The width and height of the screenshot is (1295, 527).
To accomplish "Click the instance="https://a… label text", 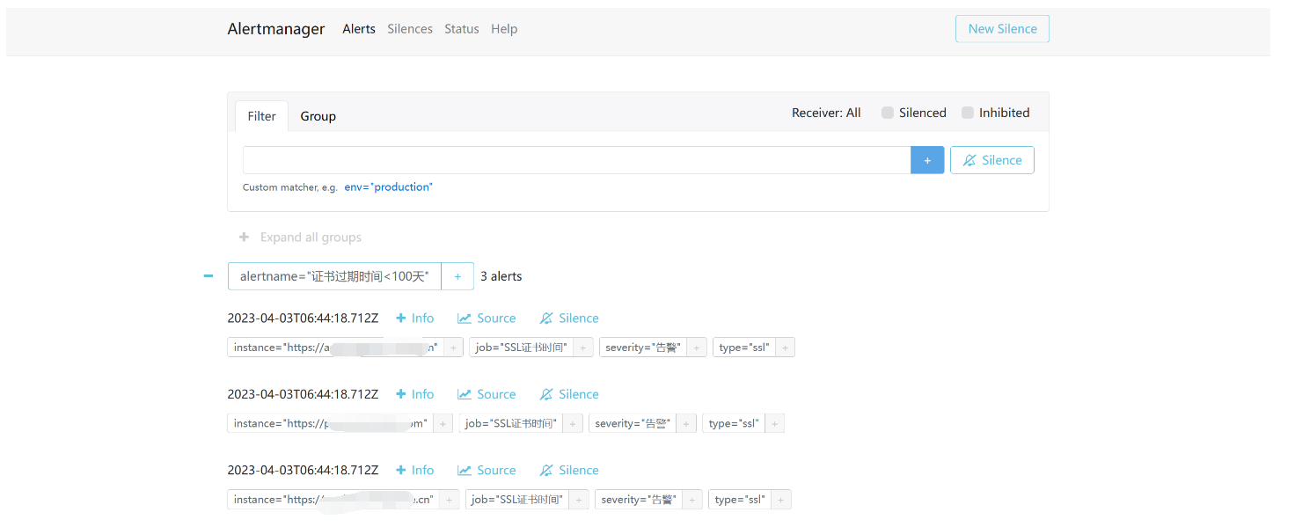I will (x=336, y=348).
